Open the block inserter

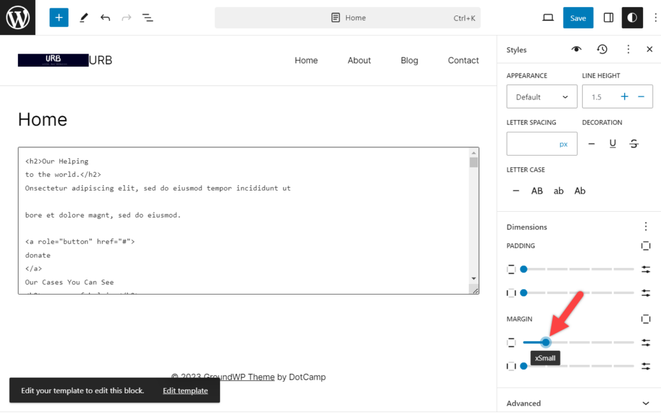point(59,17)
